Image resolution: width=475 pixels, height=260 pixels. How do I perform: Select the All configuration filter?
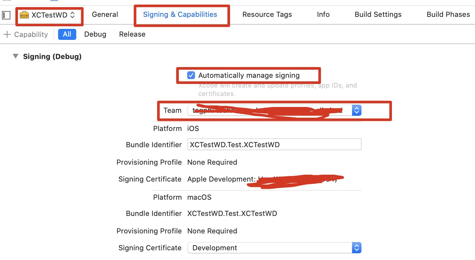67,34
